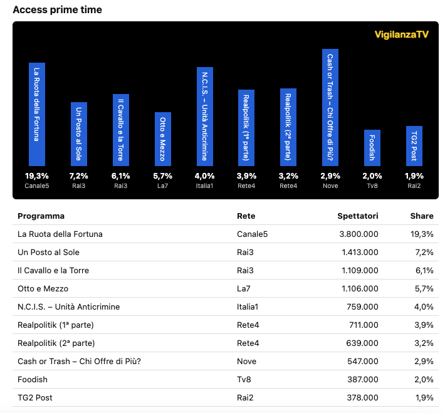445x413 pixels.
Task: Click the 1.109.000 spettatori value
Action: pyautogui.click(x=360, y=271)
